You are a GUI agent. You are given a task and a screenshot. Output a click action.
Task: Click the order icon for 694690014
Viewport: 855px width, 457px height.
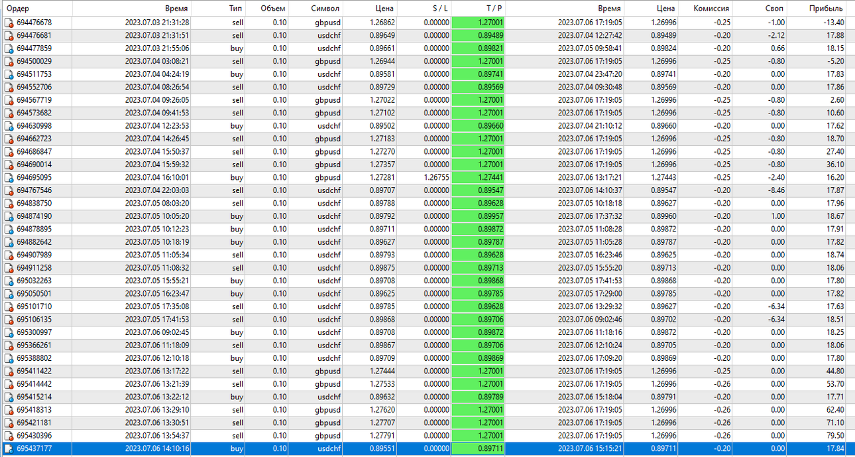tap(9, 164)
